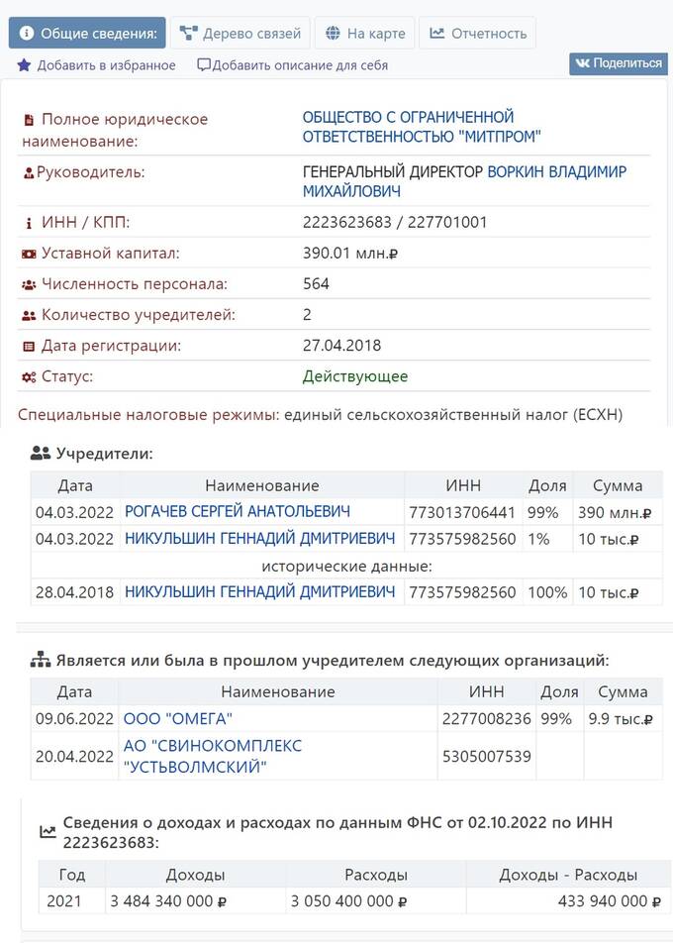
Task: Select historical founder Никульшин entry from 28.04.2018
Action: tap(259, 591)
